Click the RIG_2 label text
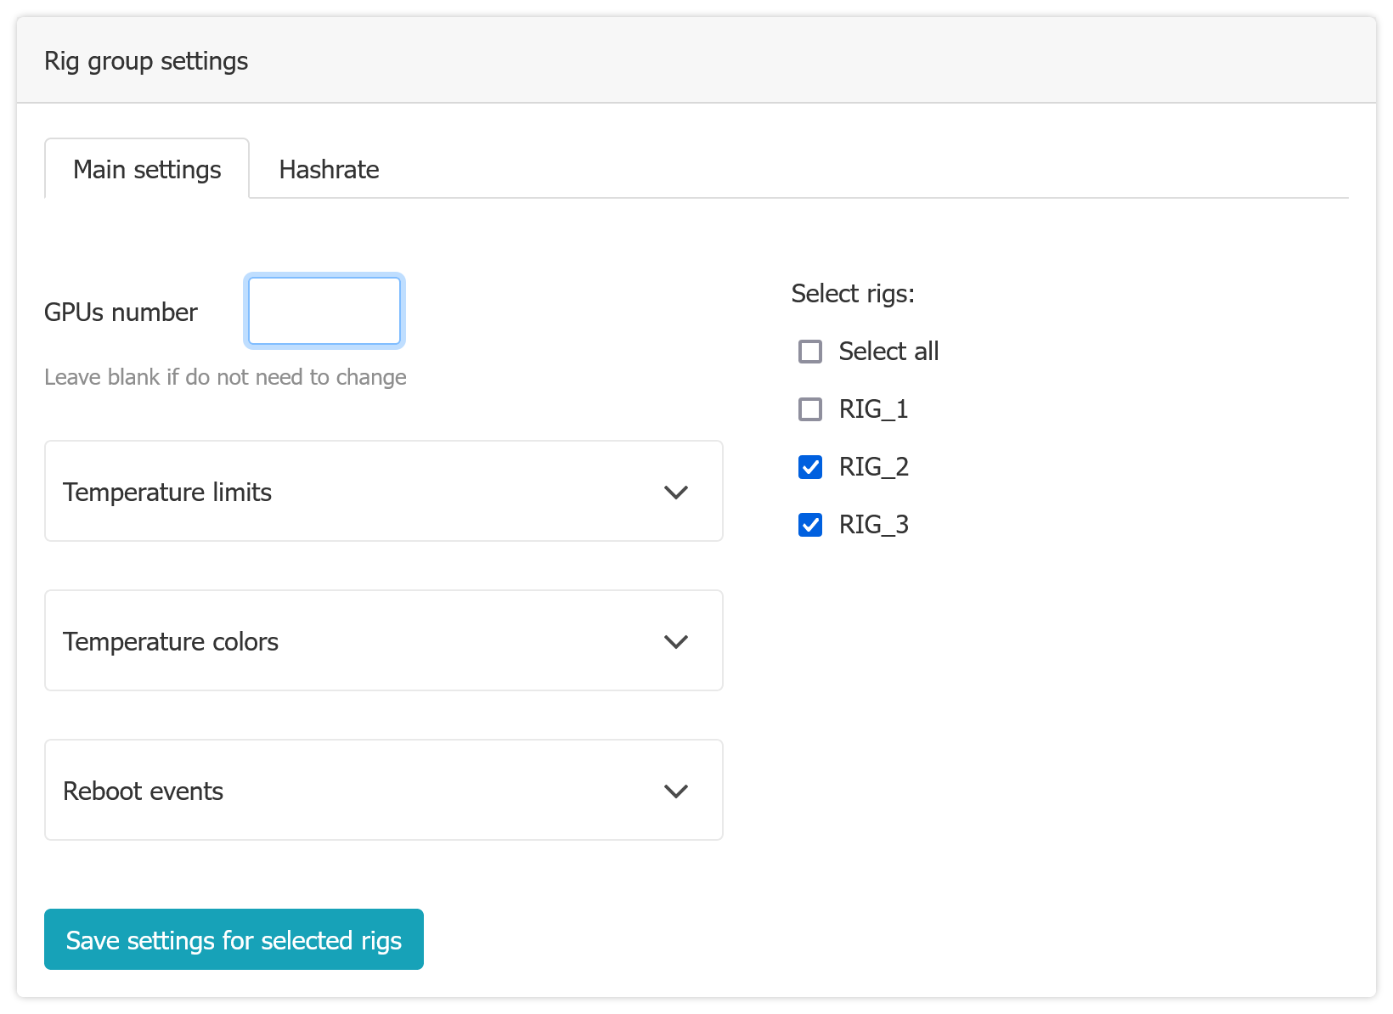The image size is (1393, 1014). 873,467
